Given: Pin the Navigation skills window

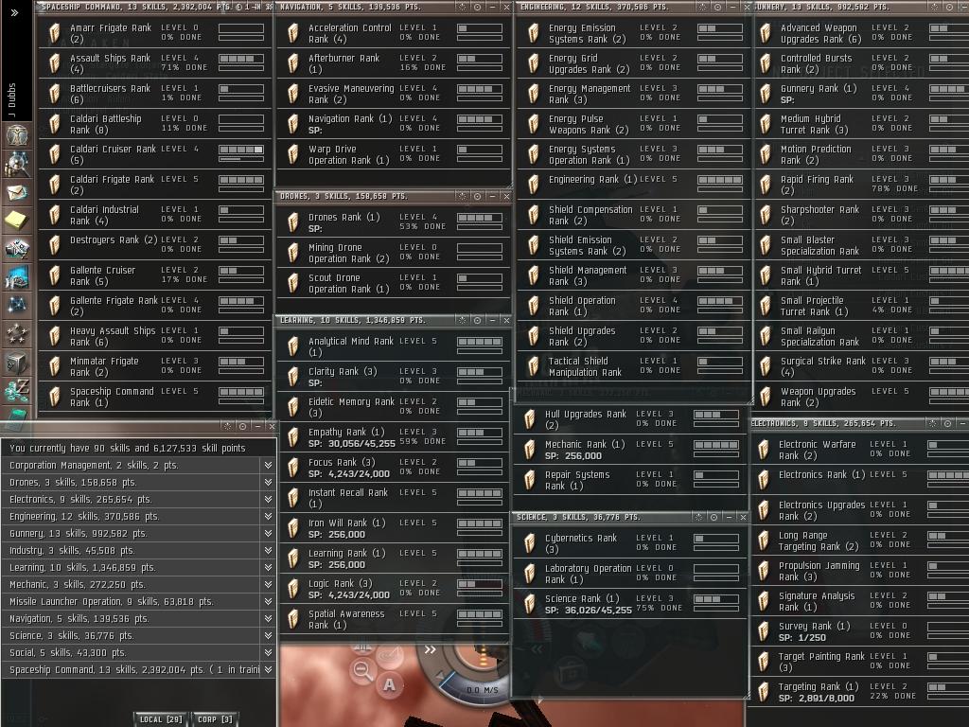Looking at the screenshot, I should pyautogui.click(x=462, y=7).
